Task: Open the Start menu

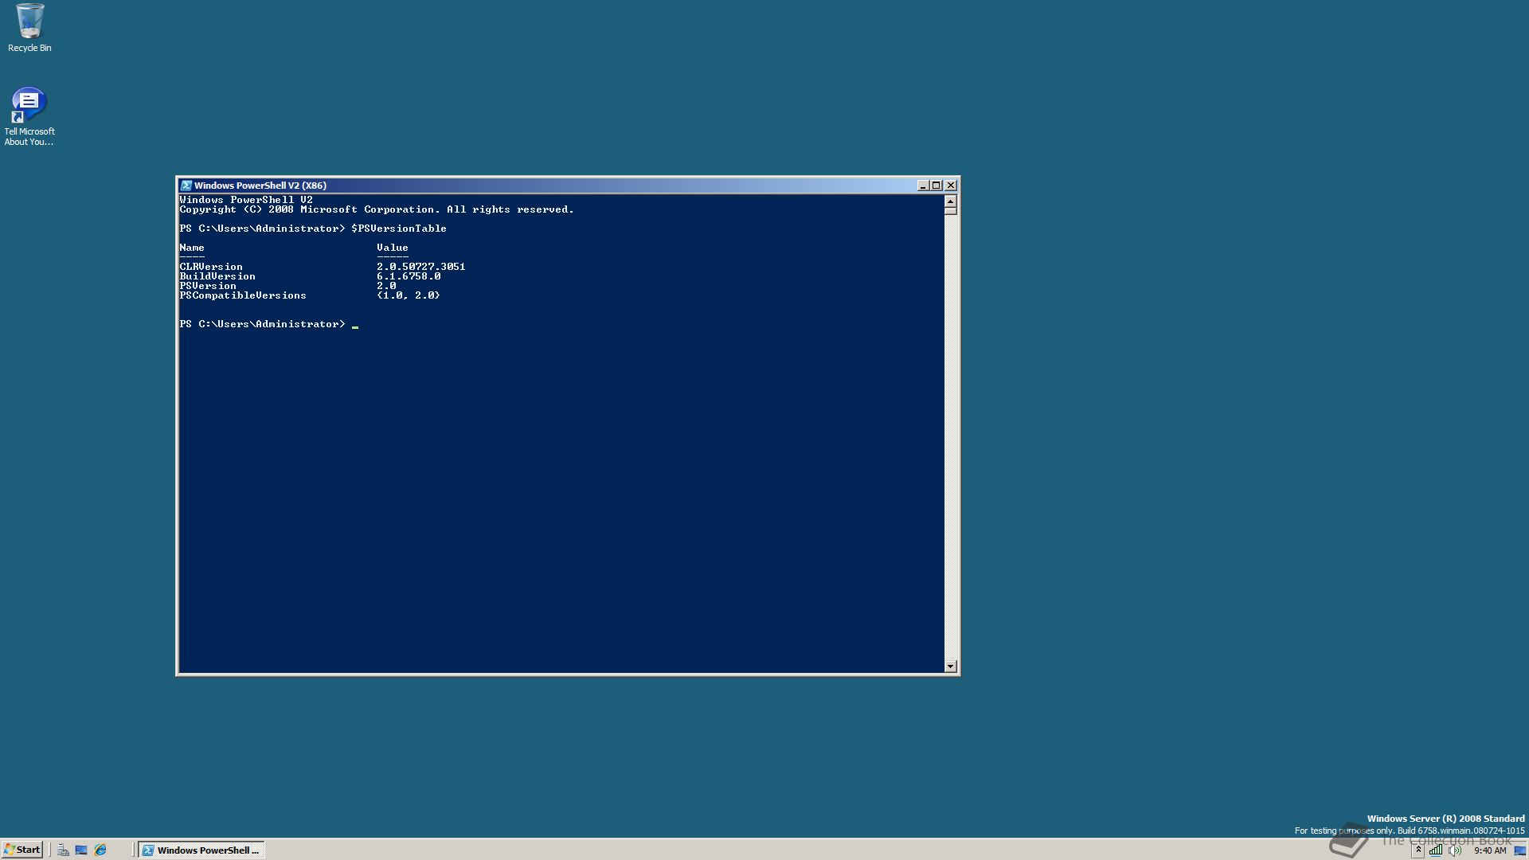Action: click(x=22, y=850)
